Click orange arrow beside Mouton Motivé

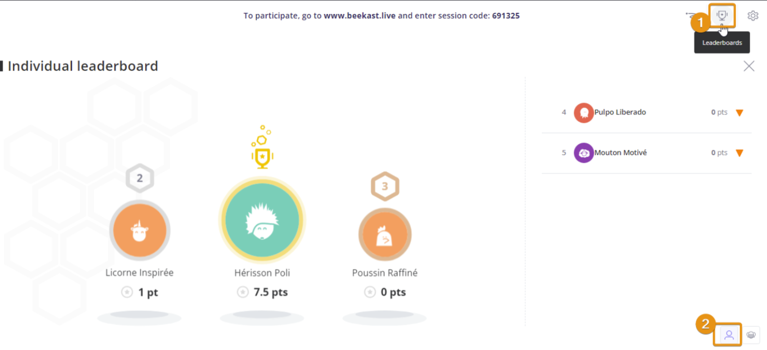click(x=739, y=153)
